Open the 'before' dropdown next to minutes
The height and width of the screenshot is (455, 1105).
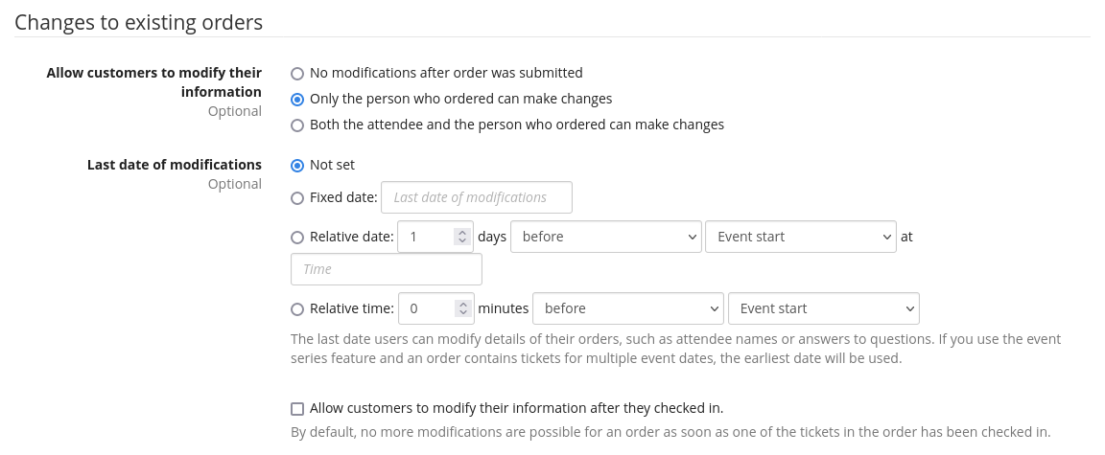click(x=627, y=308)
